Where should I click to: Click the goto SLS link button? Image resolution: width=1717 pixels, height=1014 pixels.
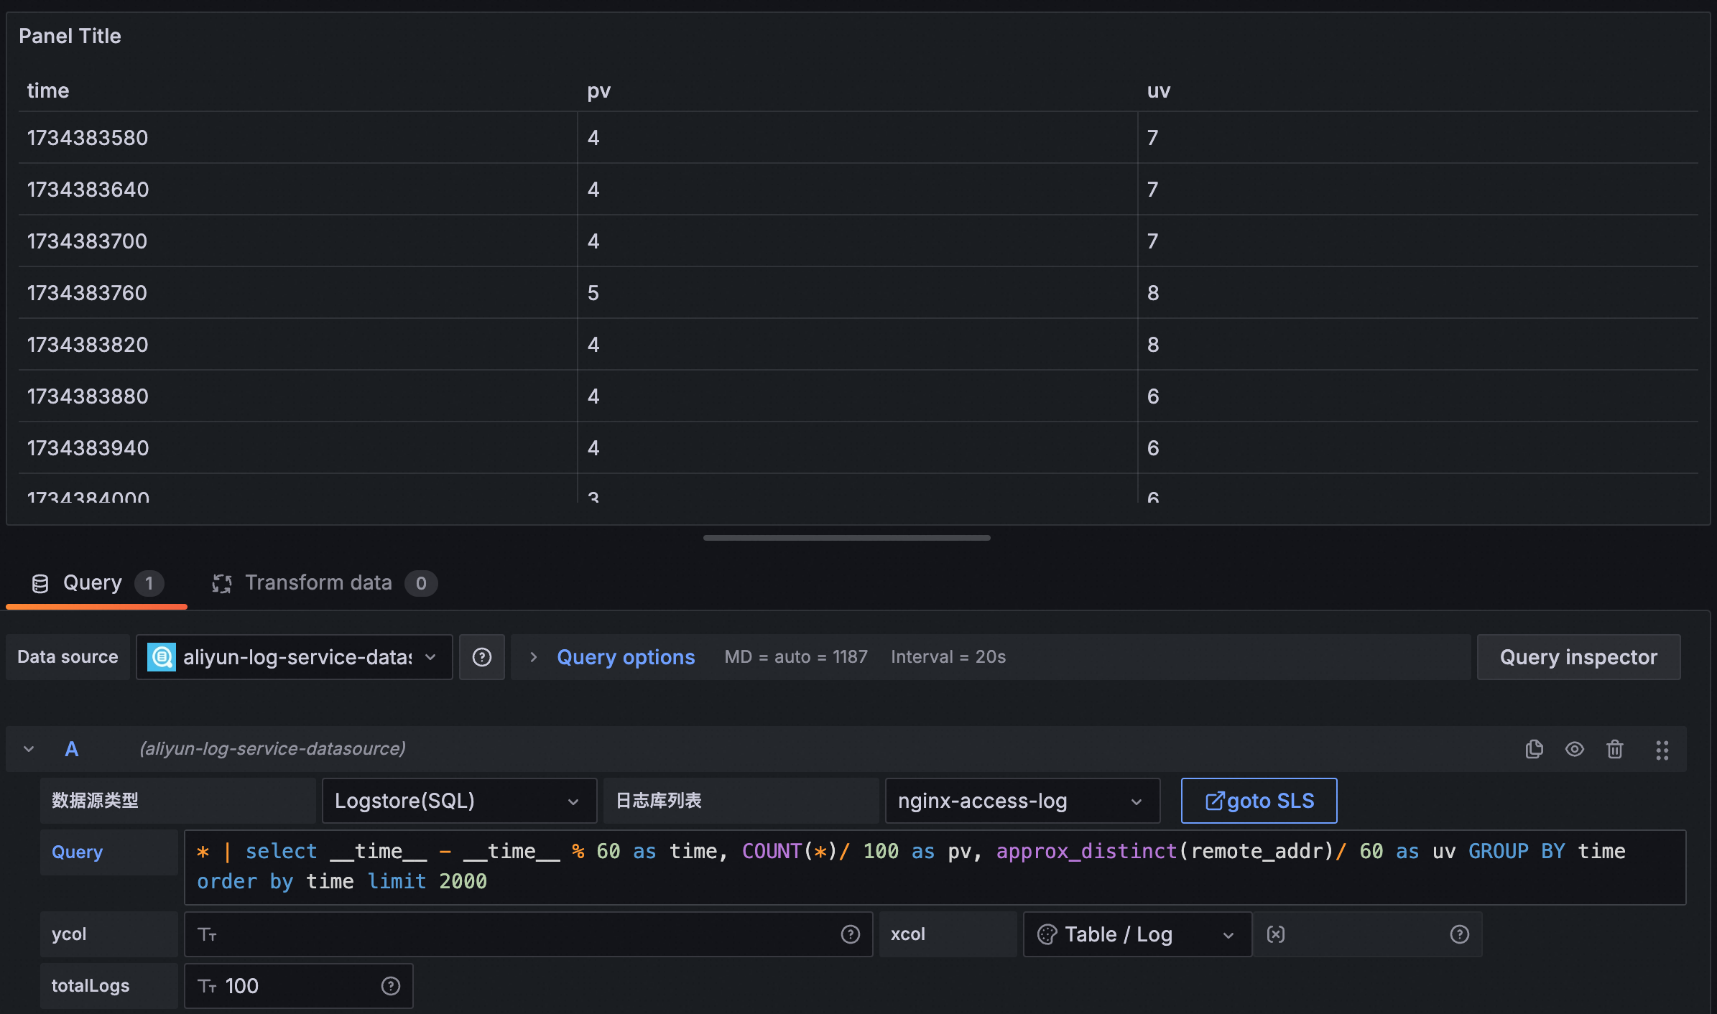[1259, 801]
